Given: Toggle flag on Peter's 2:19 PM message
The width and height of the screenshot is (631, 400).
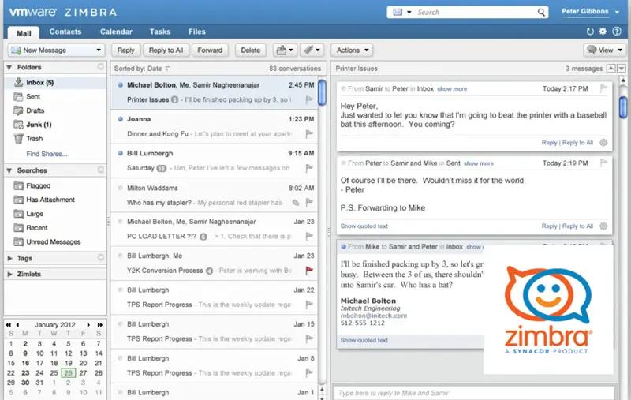Looking at the screenshot, I should click(x=603, y=163).
